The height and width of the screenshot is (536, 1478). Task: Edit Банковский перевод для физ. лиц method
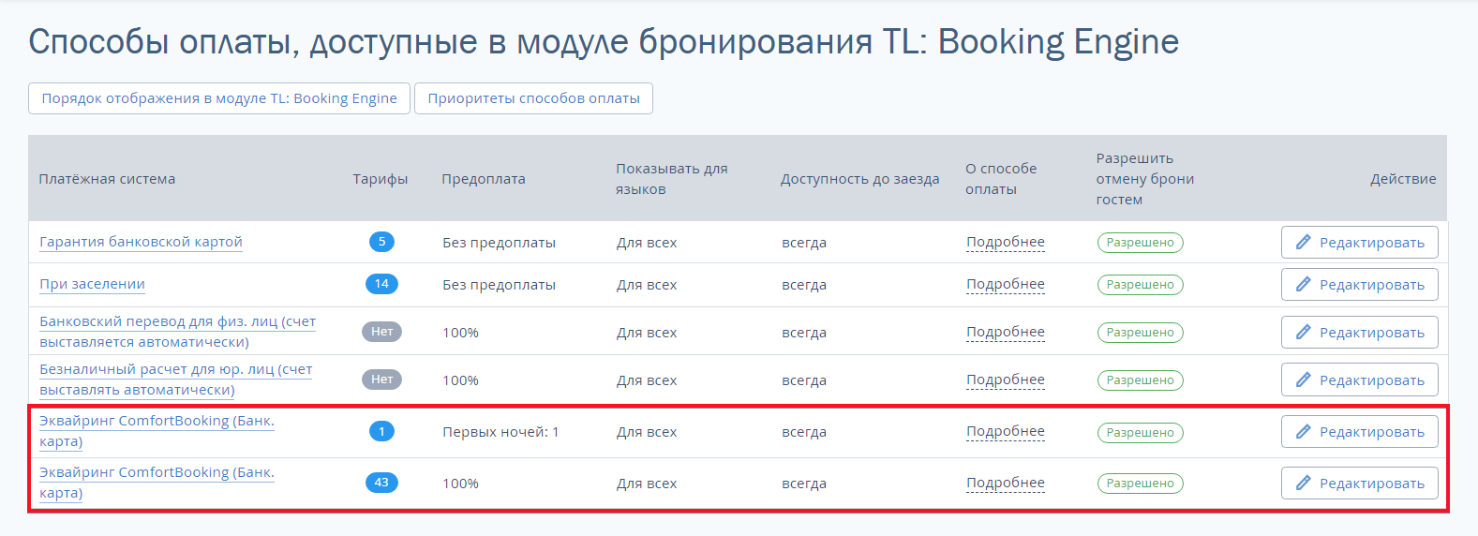pos(1360,333)
